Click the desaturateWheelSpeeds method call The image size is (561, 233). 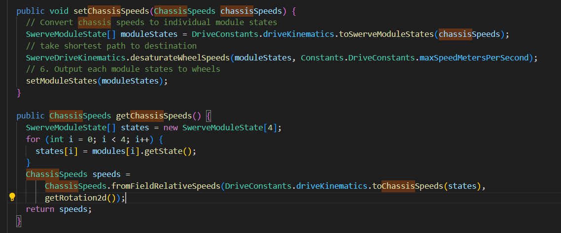coord(180,58)
